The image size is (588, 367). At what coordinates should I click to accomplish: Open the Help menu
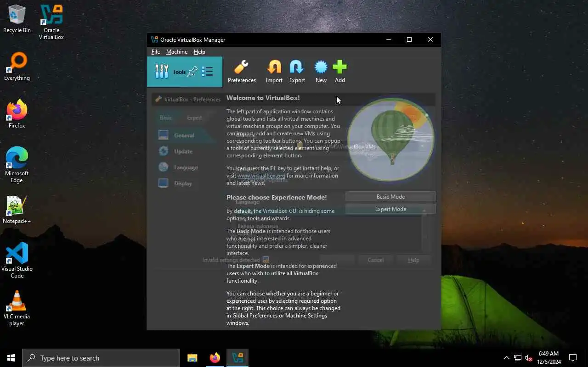pyautogui.click(x=199, y=52)
